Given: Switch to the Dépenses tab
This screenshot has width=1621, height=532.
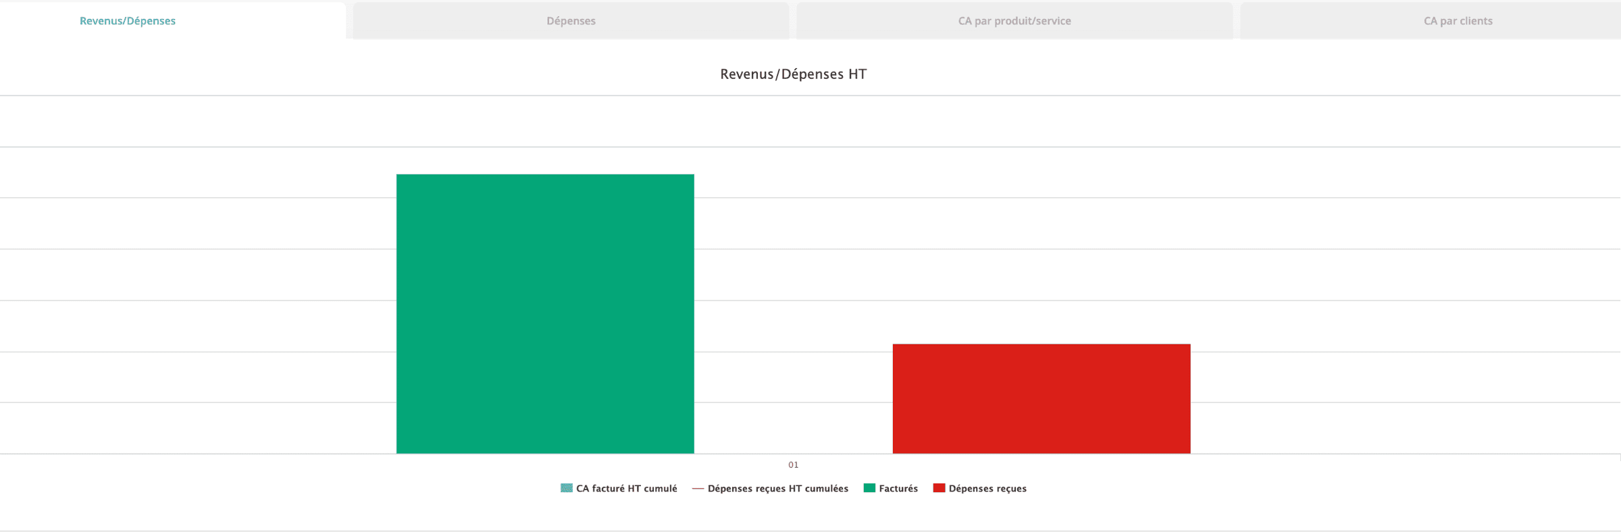Looking at the screenshot, I should pyautogui.click(x=571, y=21).
